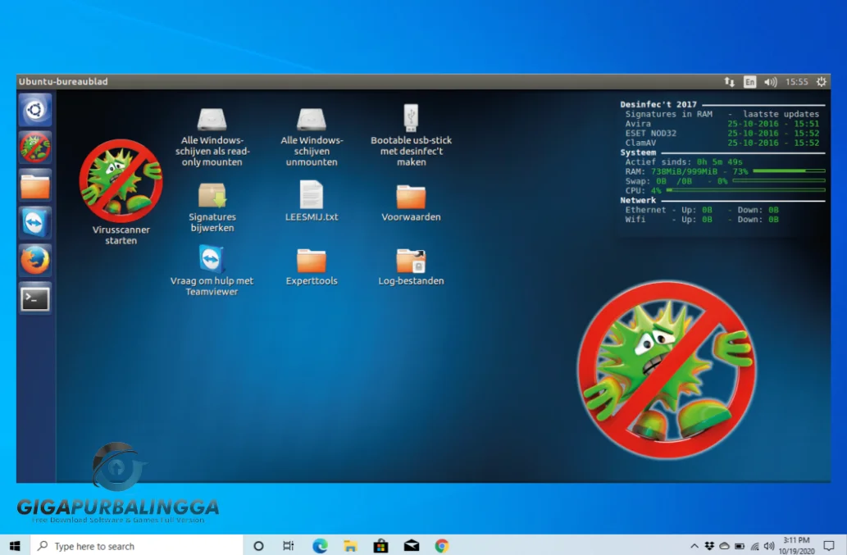Select the Virusscanner starten desktop icon
Screen dimensions: 847x555
[x=121, y=192]
